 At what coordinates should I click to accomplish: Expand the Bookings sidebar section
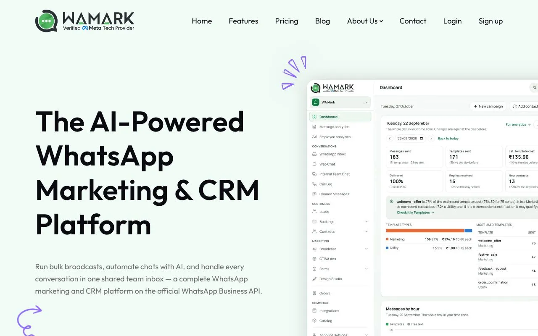coord(366,222)
